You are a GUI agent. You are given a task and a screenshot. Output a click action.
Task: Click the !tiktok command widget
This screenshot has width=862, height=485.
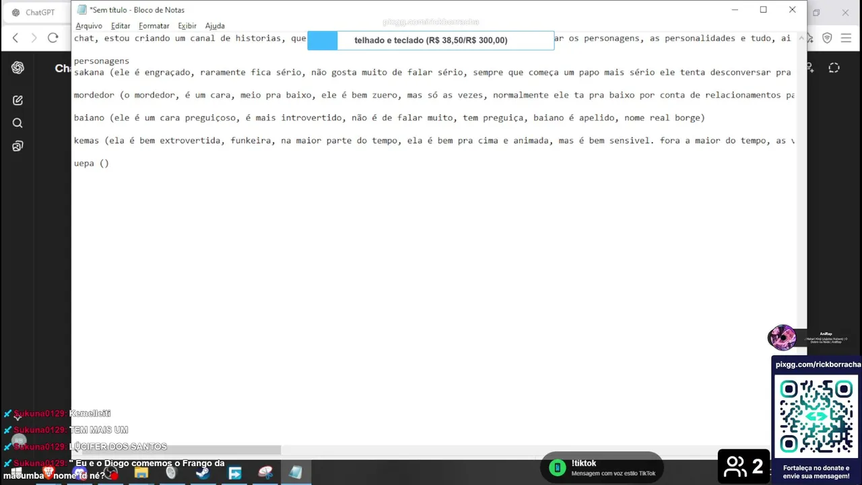(601, 467)
